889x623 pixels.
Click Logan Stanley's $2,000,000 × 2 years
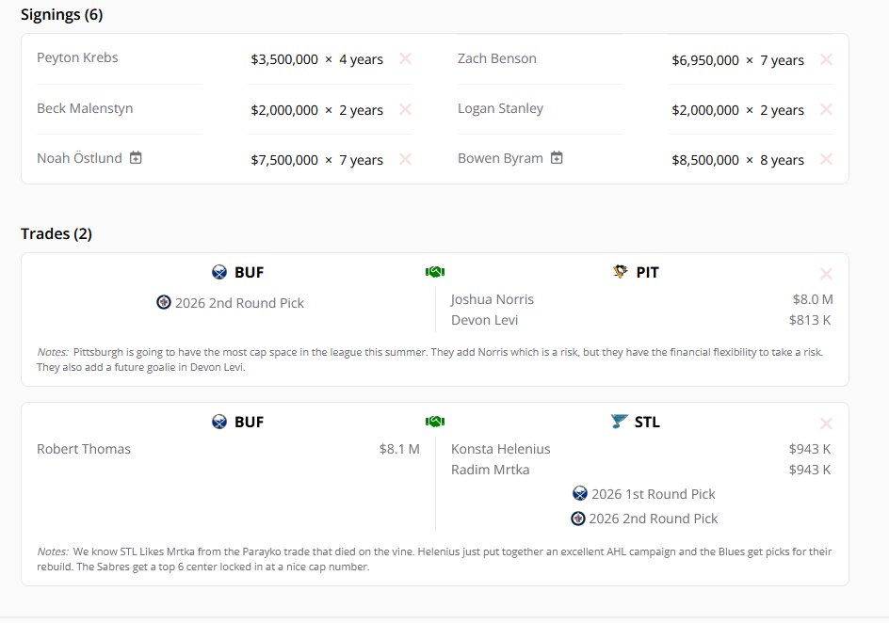[737, 110]
